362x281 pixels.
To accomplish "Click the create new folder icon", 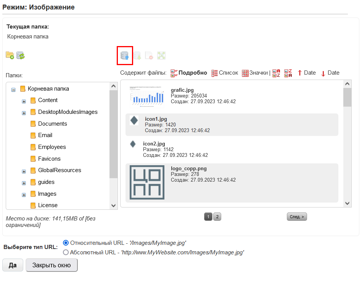I will (10, 56).
